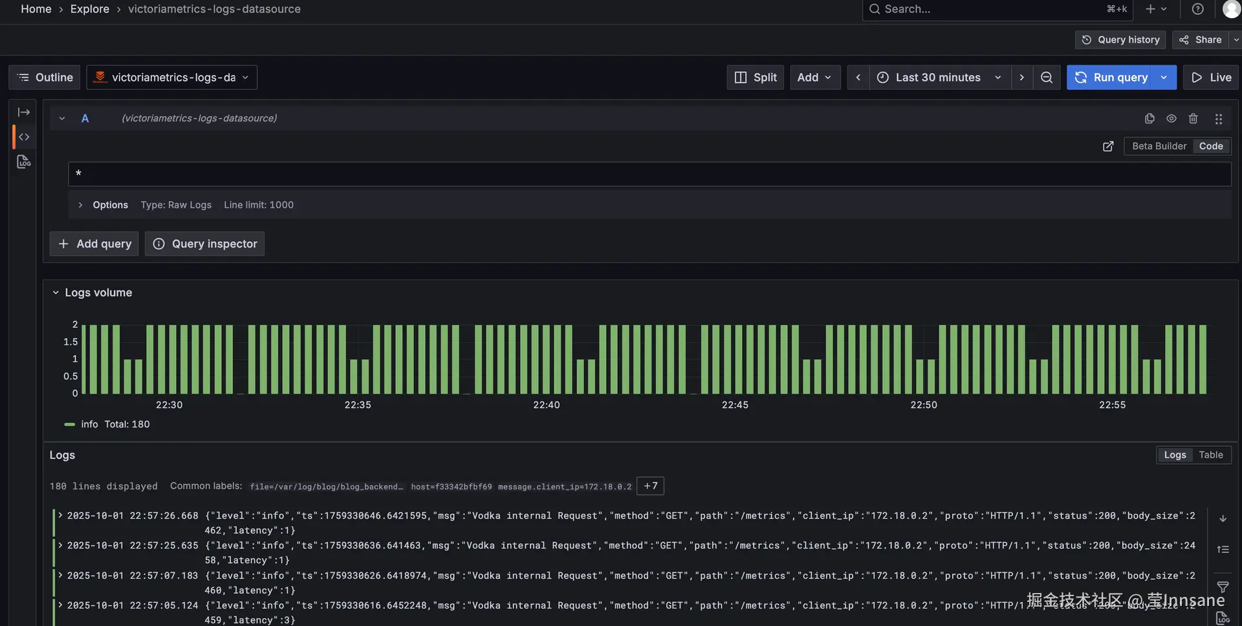Expand the query Options section
Image resolution: width=1242 pixels, height=626 pixels.
pyautogui.click(x=80, y=205)
